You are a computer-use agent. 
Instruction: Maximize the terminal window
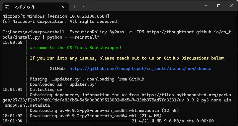tap(218, 6)
